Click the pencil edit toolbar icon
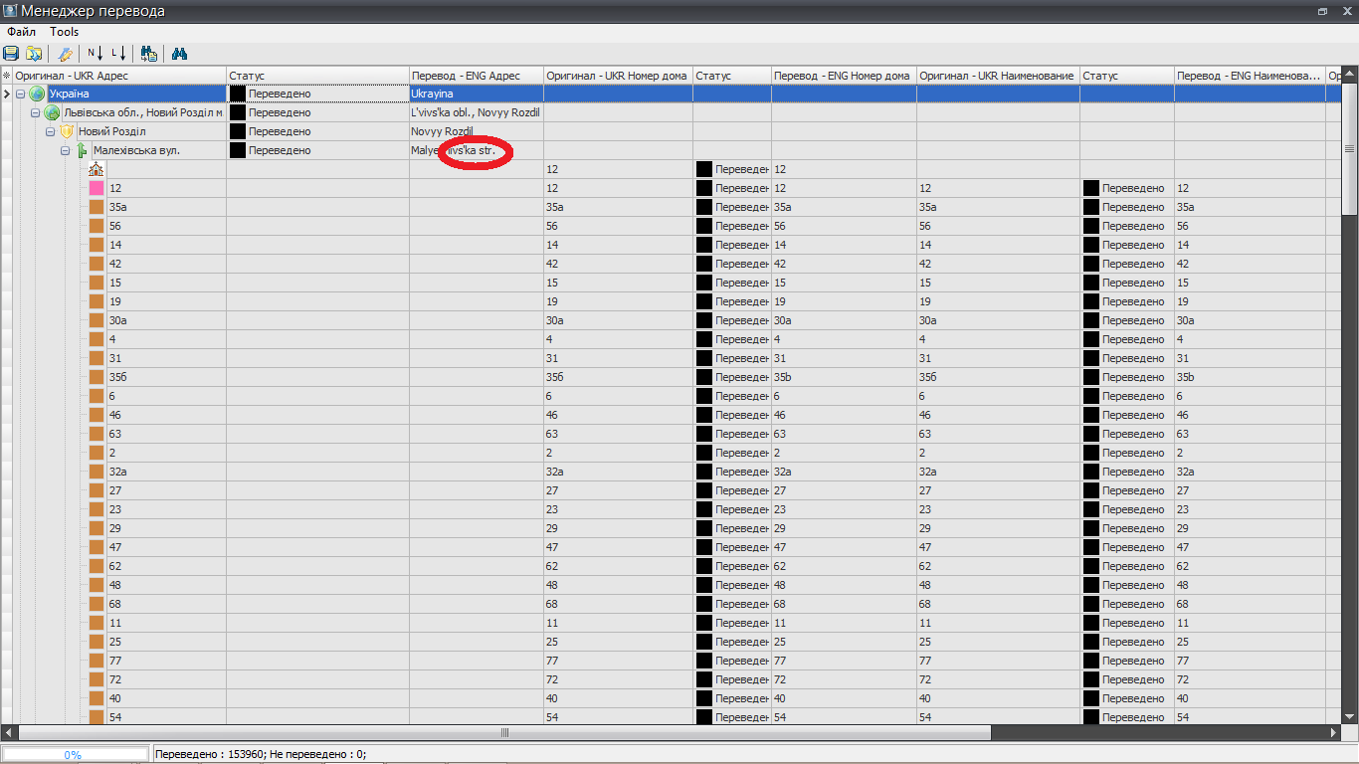Screen dimensions: 1359x764 click(x=65, y=54)
